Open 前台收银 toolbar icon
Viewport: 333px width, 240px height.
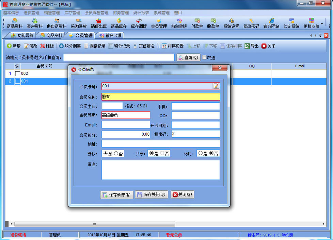tap(179, 23)
